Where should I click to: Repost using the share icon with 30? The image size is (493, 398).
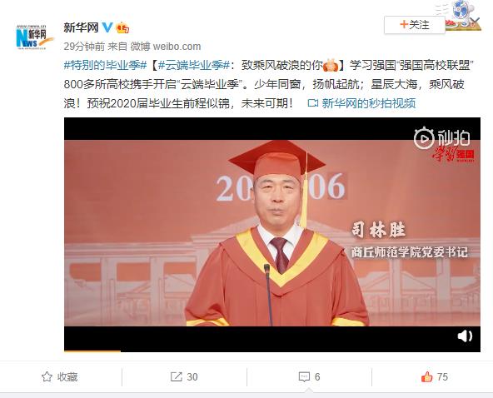pos(184,376)
